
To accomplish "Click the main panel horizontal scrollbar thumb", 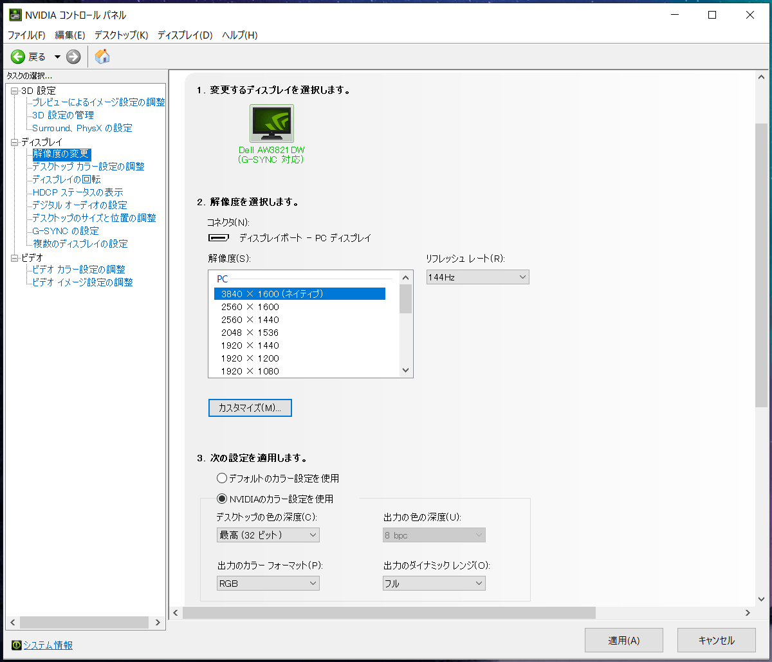I will click(389, 613).
